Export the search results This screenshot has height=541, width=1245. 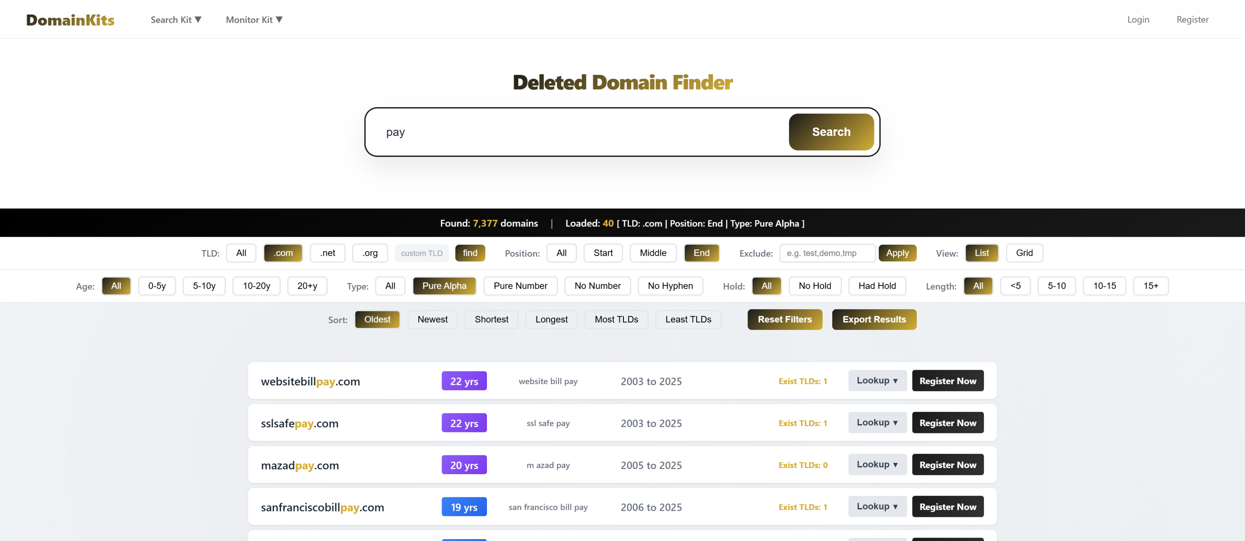pyautogui.click(x=874, y=319)
